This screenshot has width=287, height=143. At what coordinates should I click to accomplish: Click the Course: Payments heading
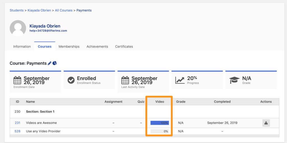click(x=28, y=63)
